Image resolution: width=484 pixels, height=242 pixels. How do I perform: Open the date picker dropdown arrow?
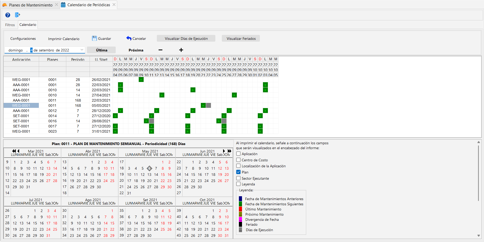[x=82, y=50]
